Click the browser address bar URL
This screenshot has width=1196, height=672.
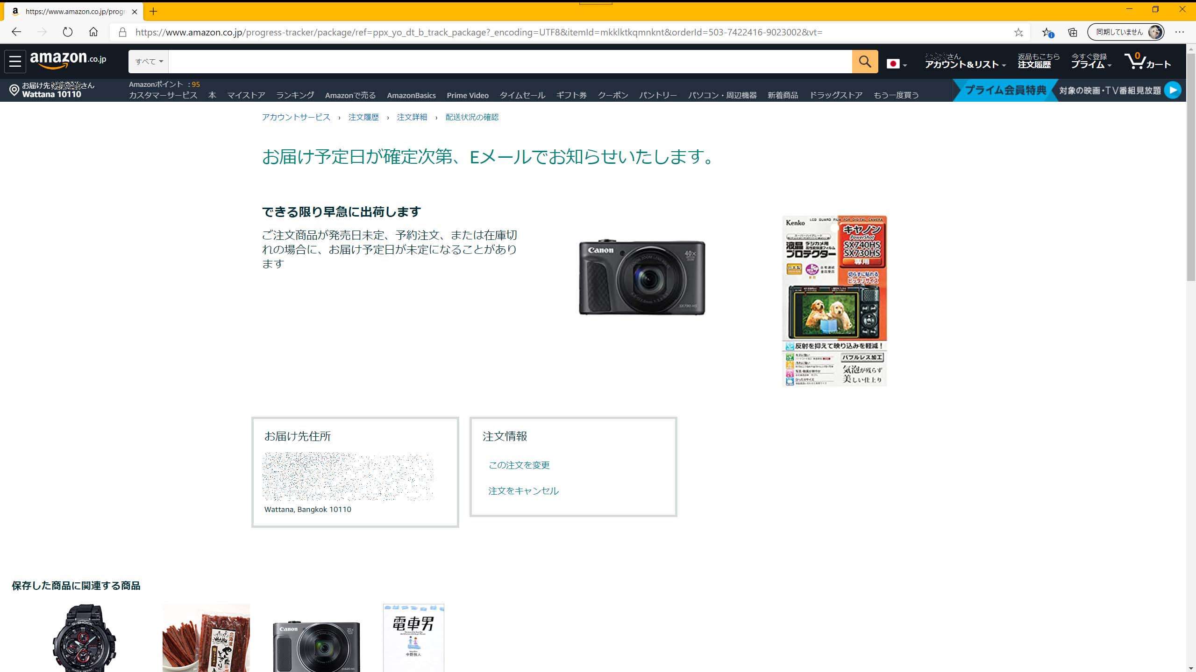click(479, 32)
